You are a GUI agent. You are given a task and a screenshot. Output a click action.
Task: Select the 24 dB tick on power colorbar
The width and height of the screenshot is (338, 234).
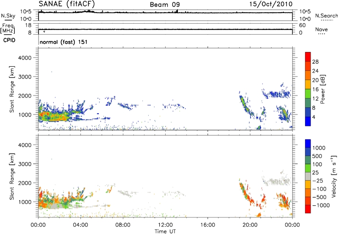point(315,71)
